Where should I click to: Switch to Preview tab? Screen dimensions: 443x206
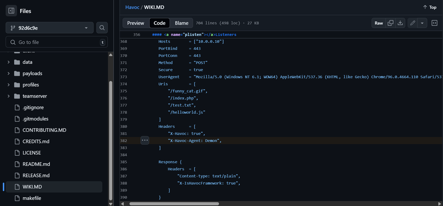136,23
